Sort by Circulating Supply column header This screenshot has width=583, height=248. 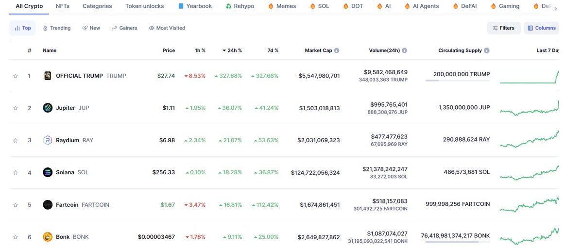click(460, 50)
